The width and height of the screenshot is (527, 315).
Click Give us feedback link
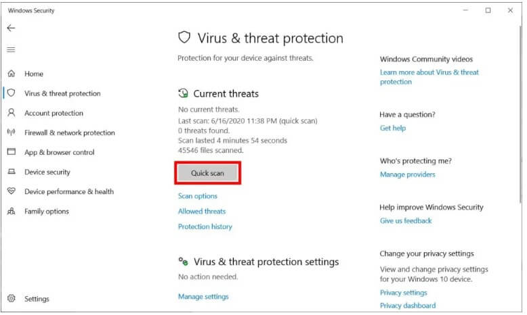(x=406, y=221)
